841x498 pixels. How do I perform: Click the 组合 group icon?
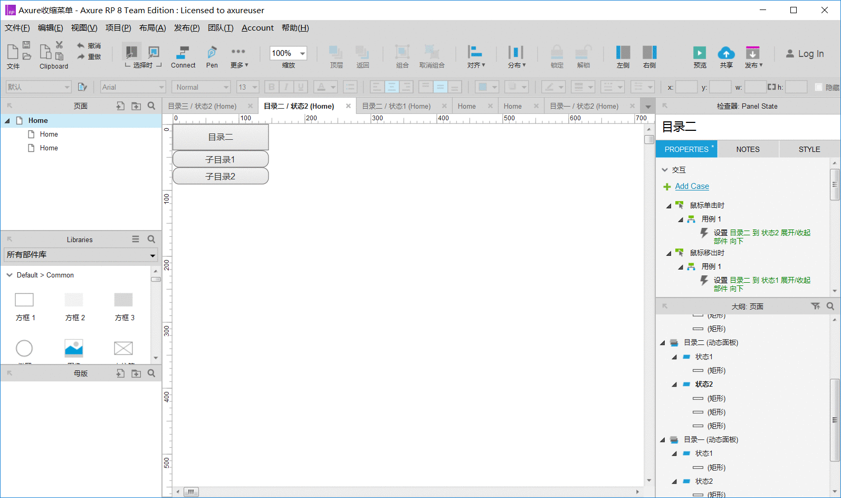pos(403,52)
